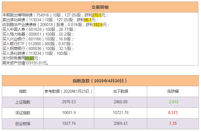The width and height of the screenshot is (201, 132).
Task: Click the line 卖出滨化转债 (113034)
Action: click(x=50, y=20)
